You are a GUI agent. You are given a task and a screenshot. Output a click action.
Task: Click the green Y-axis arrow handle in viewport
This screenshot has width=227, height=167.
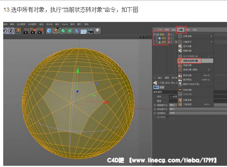click(78, 70)
